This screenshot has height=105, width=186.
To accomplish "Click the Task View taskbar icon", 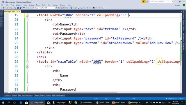I will coord(15,102).
